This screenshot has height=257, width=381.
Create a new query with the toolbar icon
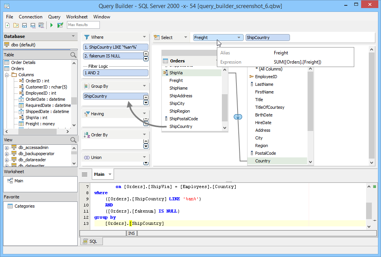(x=8, y=25)
